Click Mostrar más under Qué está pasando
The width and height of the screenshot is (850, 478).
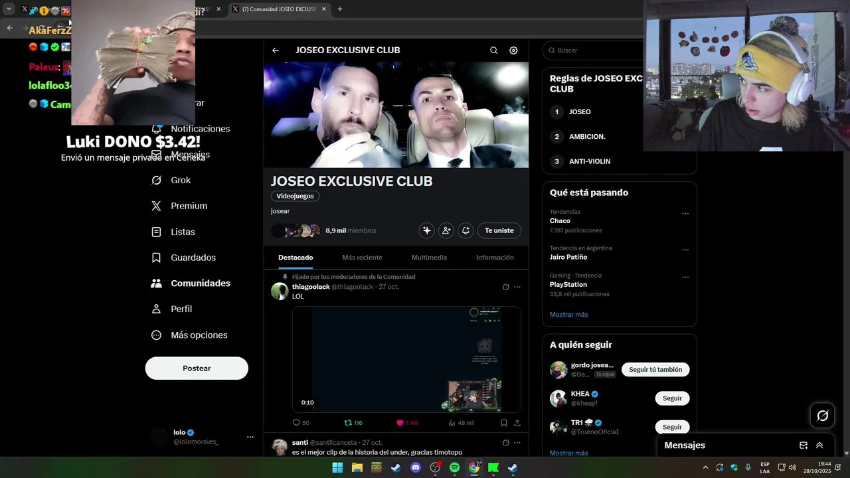click(568, 315)
